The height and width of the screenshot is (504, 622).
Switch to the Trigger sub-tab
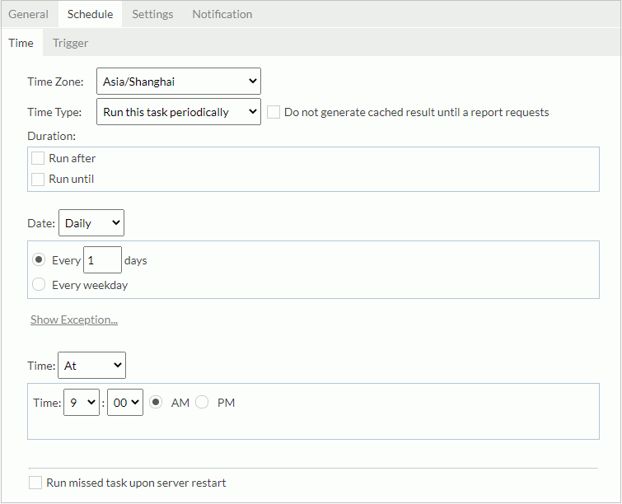pos(70,43)
